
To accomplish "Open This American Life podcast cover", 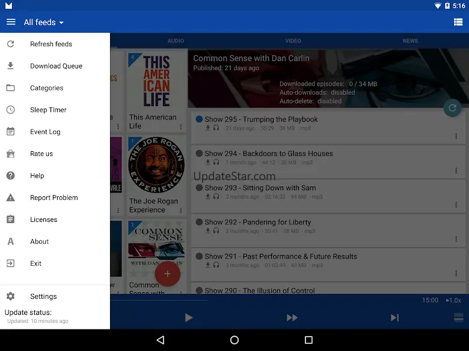I will [156, 81].
